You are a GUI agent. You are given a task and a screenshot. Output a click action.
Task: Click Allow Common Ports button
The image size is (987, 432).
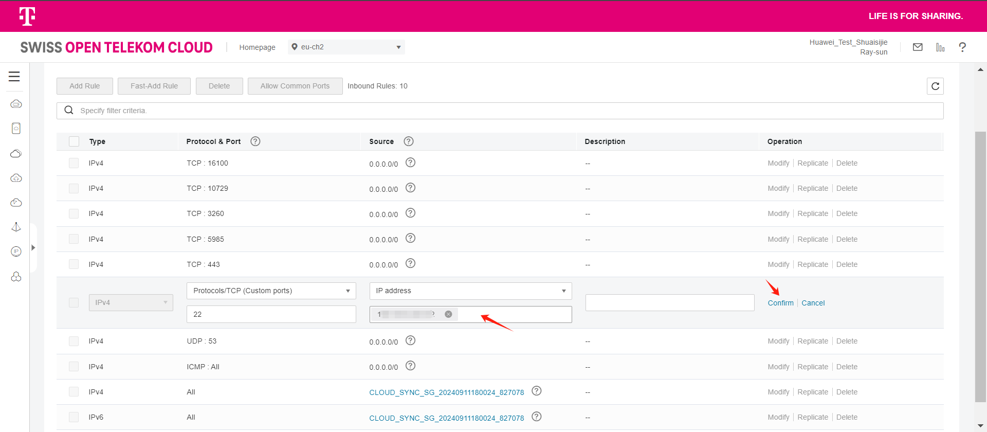click(295, 86)
